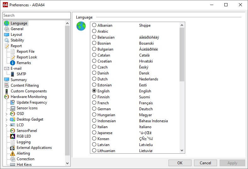Click language list scroll down arrow
This screenshot has width=248, height=169.
182,150
